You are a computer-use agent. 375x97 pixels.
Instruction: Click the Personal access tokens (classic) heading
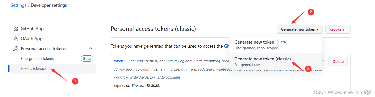(x=153, y=29)
